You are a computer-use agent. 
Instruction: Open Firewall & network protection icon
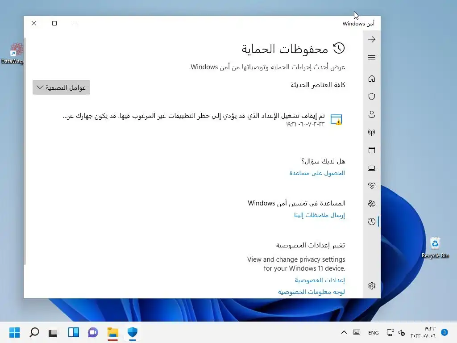pyautogui.click(x=372, y=132)
